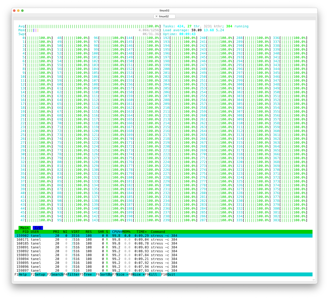Click CPU 0 usage bar
329x299 pixels.
click(x=38, y=38)
